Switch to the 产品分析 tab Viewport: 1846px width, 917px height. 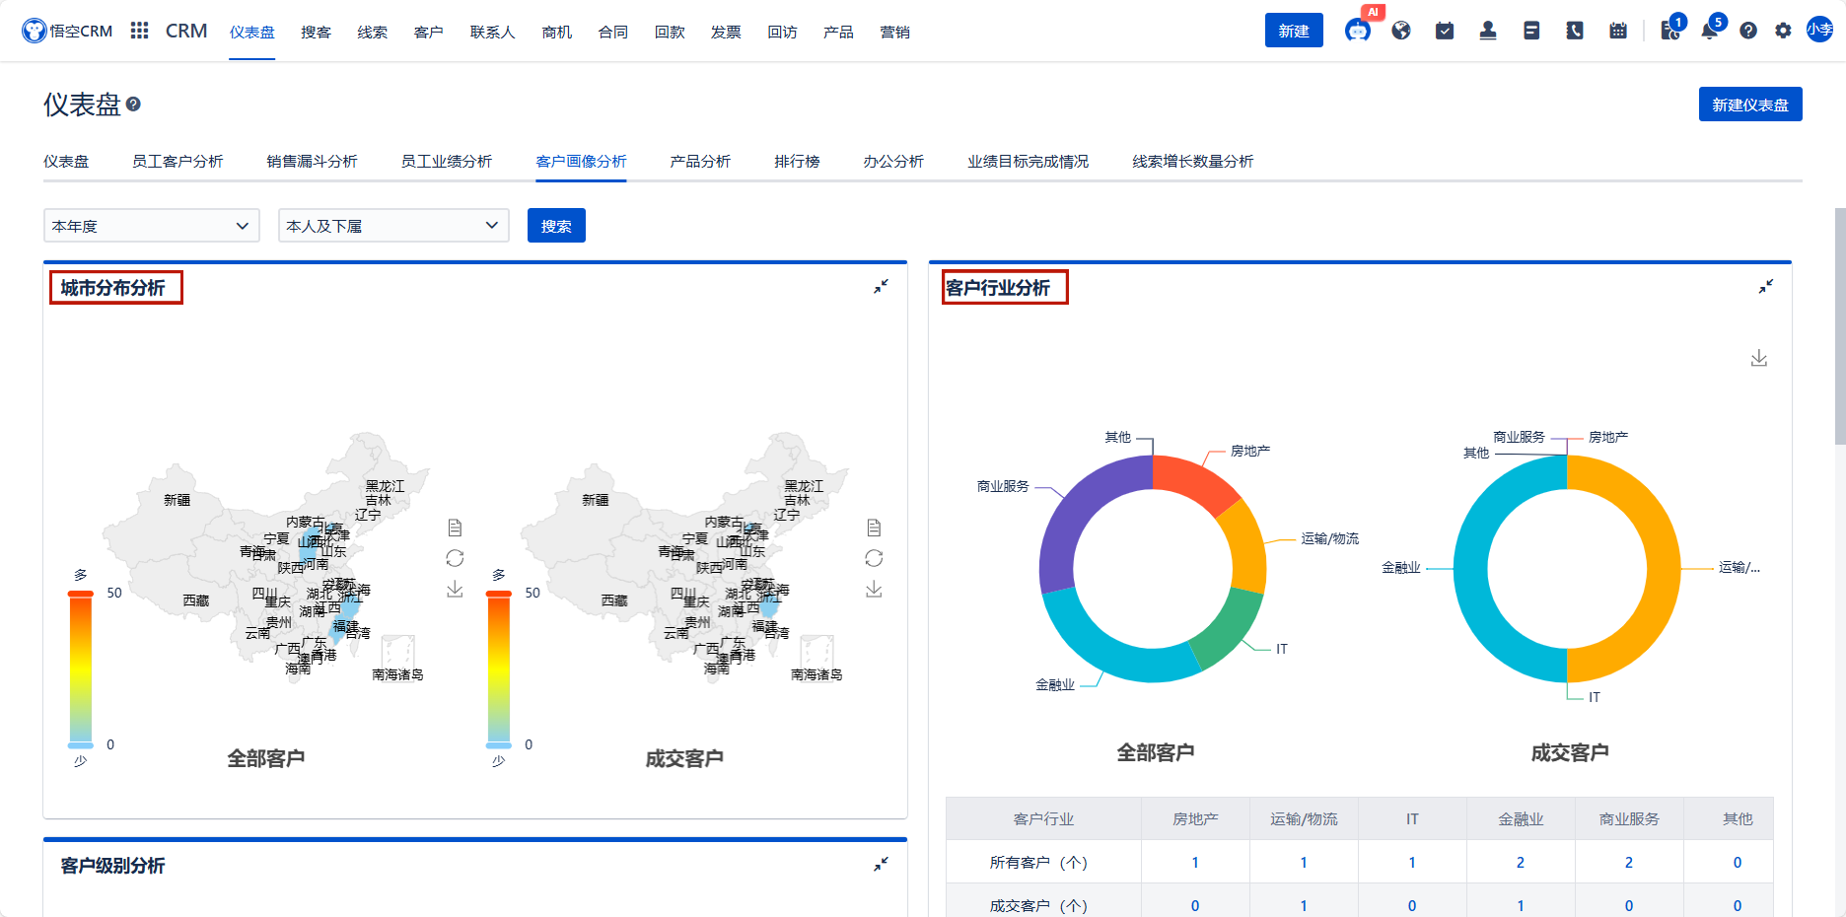700,161
